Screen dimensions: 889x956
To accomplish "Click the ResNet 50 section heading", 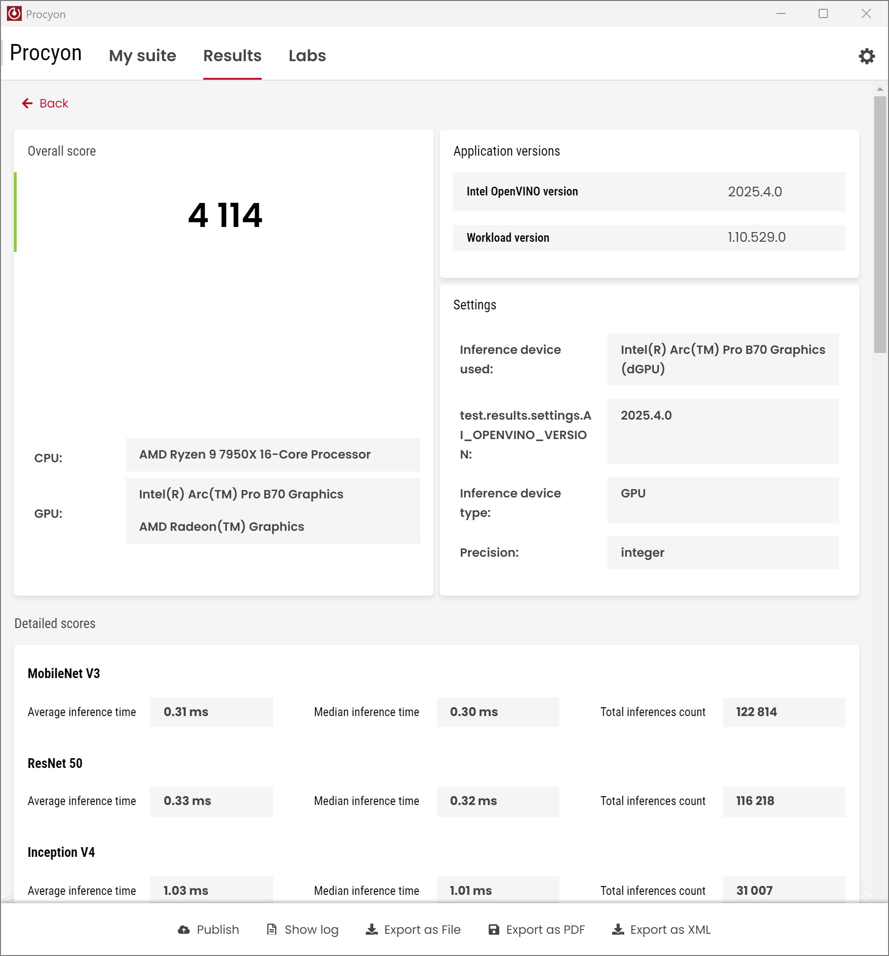I will coord(55,763).
